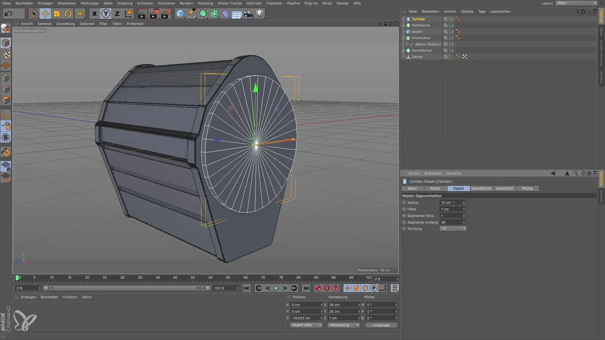
Task: Activate the Move tool in top toolbar
Action: pyautogui.click(x=45, y=14)
